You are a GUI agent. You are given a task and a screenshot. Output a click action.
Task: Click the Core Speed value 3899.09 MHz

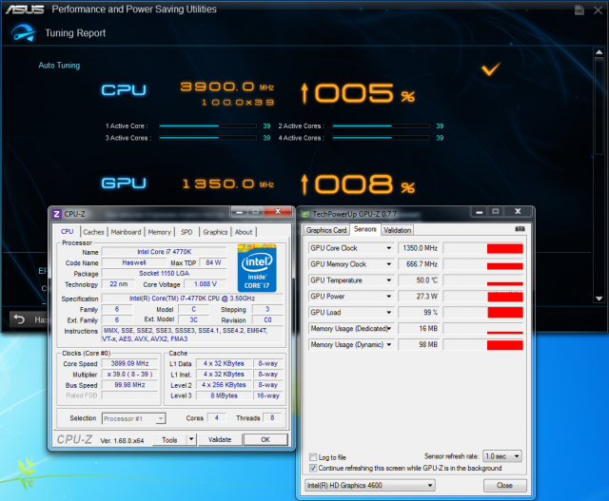[x=129, y=363]
